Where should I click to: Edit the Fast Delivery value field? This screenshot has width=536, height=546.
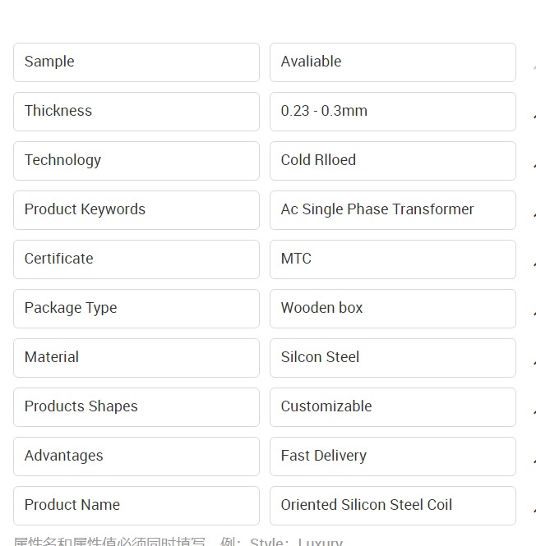[x=393, y=457]
